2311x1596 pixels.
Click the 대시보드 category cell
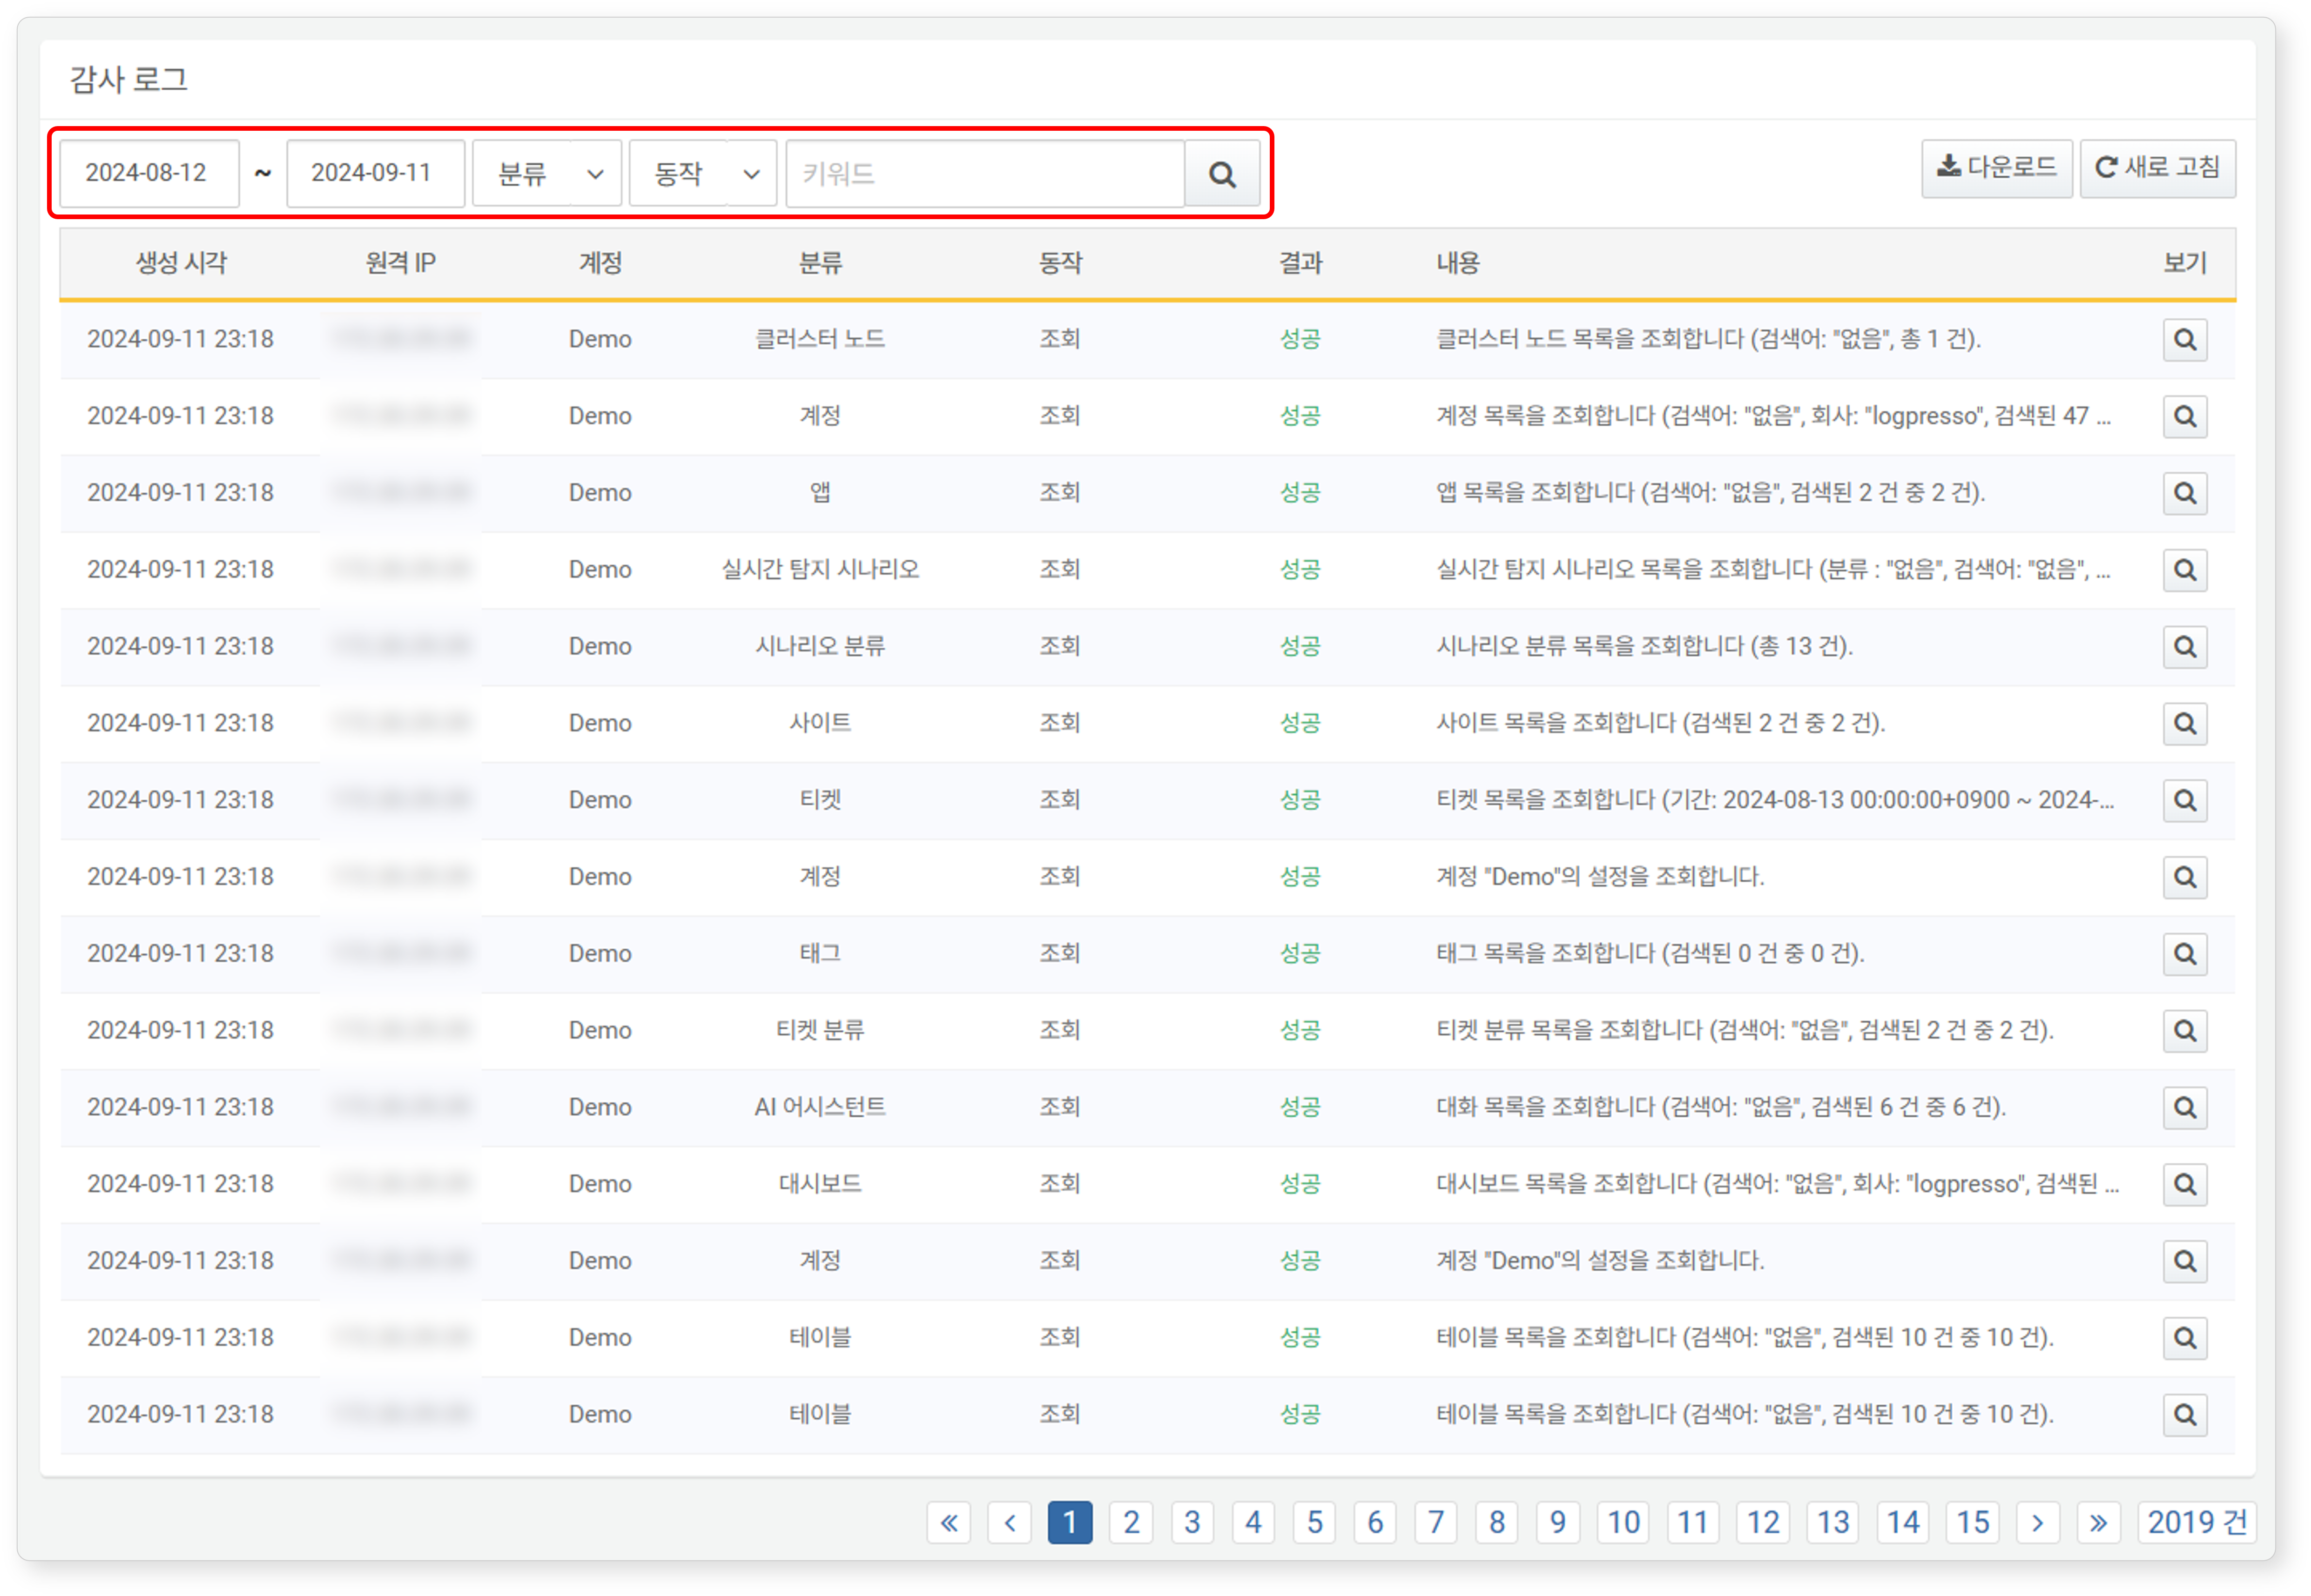coord(820,1184)
